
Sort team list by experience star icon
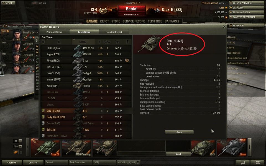click(117, 42)
